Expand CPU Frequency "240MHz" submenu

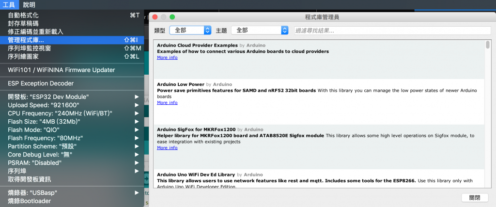click(x=72, y=113)
